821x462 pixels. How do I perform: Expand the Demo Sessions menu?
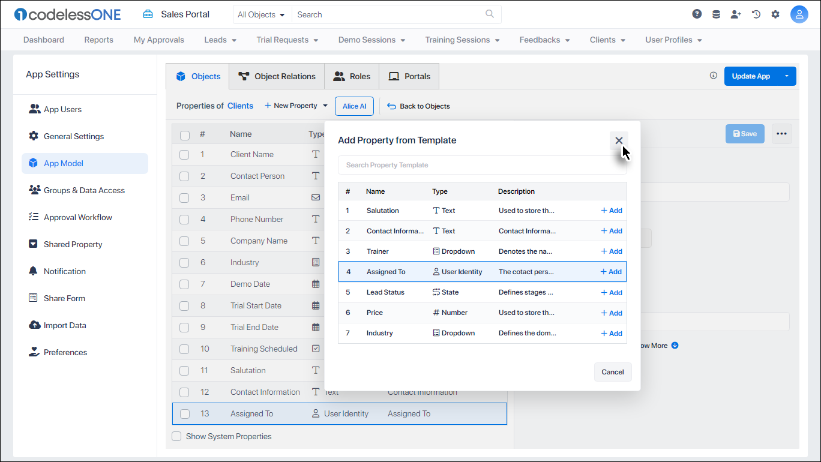pos(372,40)
